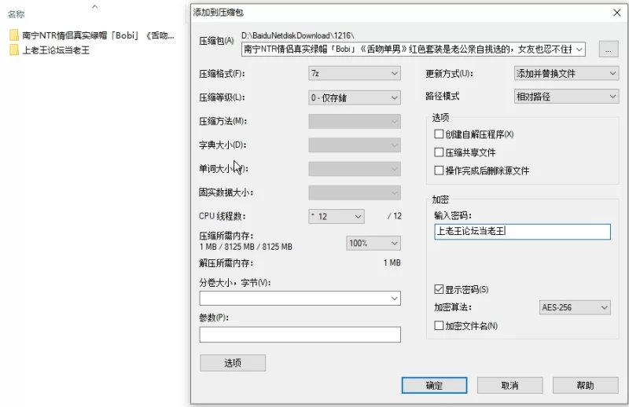Click the disabled 压缩方法 dropdown

355,122
